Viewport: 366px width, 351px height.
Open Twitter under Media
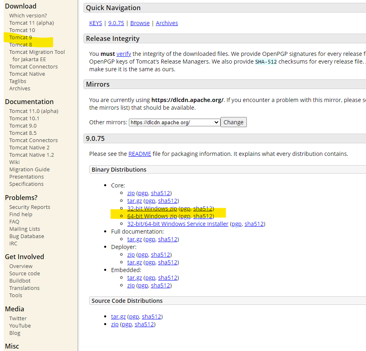click(18, 318)
